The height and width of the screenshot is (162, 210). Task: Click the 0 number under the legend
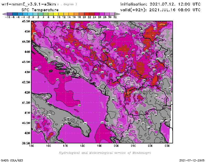point(33,17)
